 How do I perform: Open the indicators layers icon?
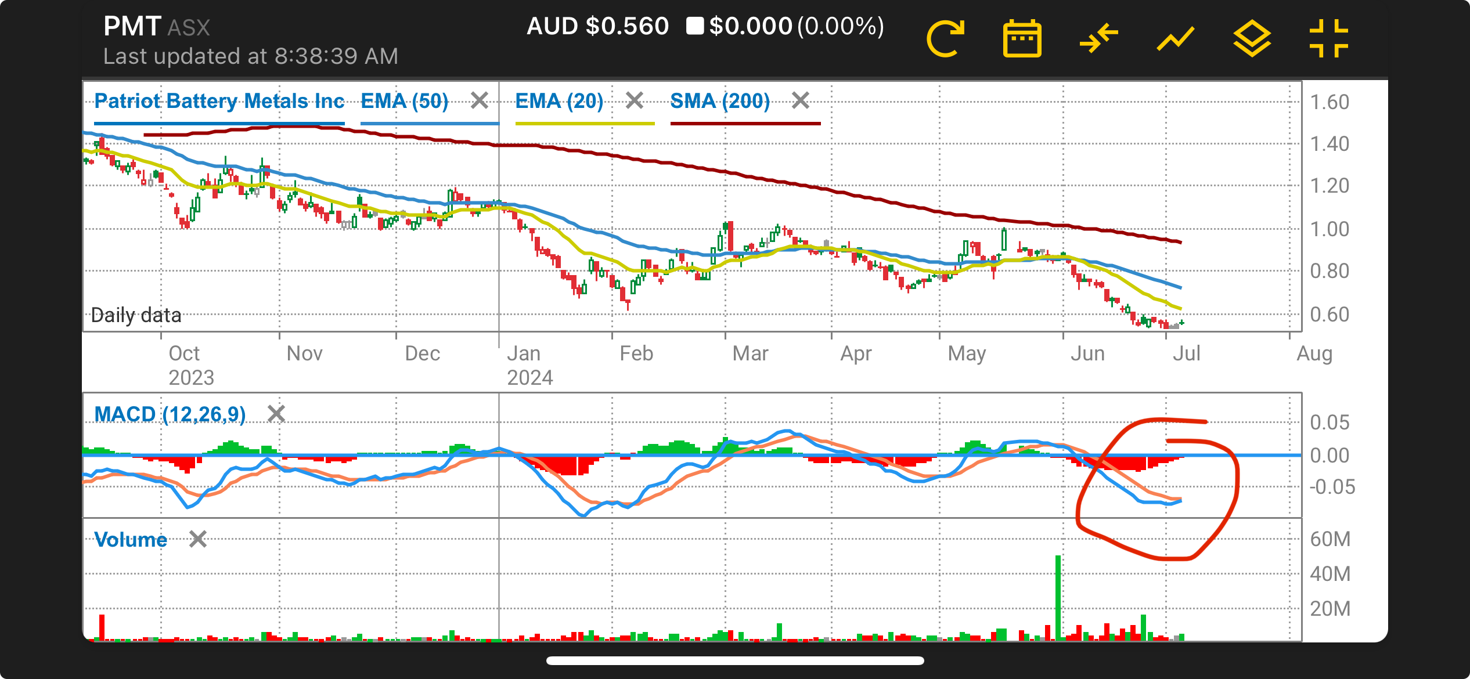1252,39
